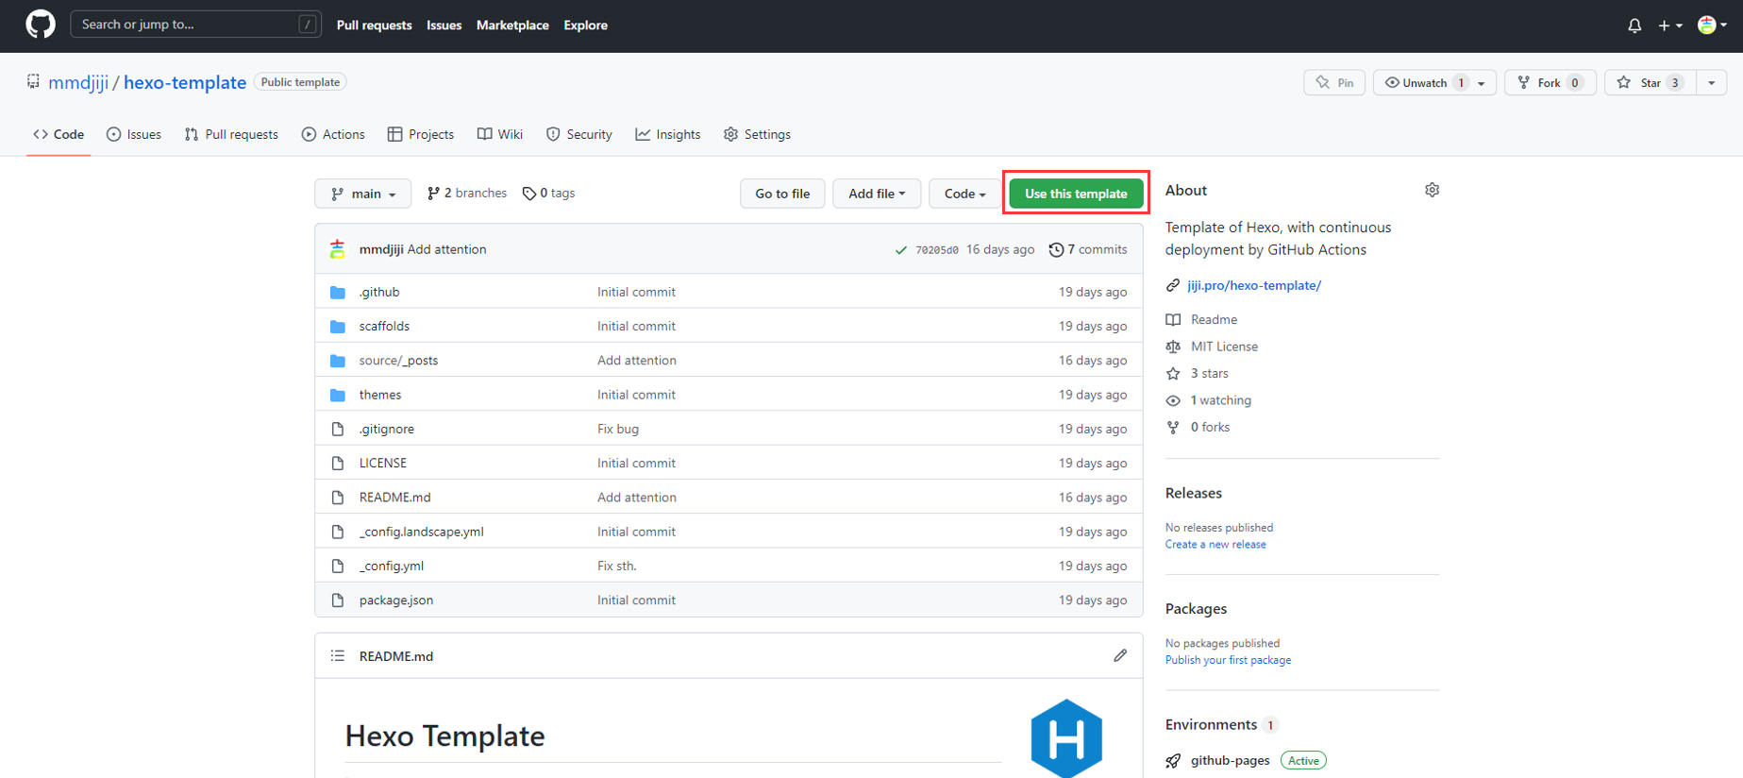View the 1 watching link
Screen dimensions: 1743x778
(1220, 400)
